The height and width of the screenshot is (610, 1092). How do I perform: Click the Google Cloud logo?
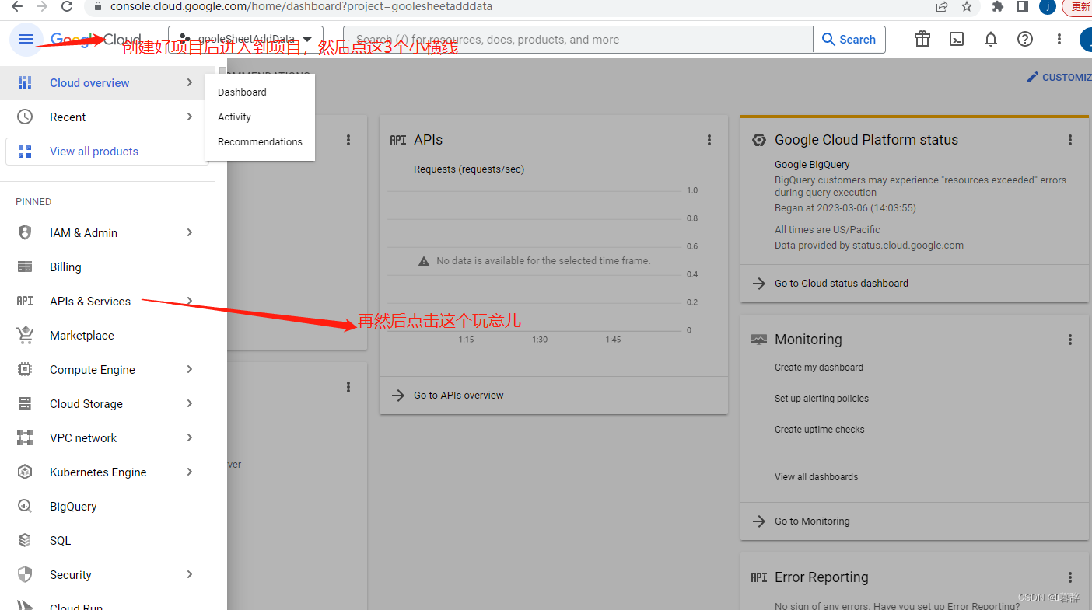[96, 40]
